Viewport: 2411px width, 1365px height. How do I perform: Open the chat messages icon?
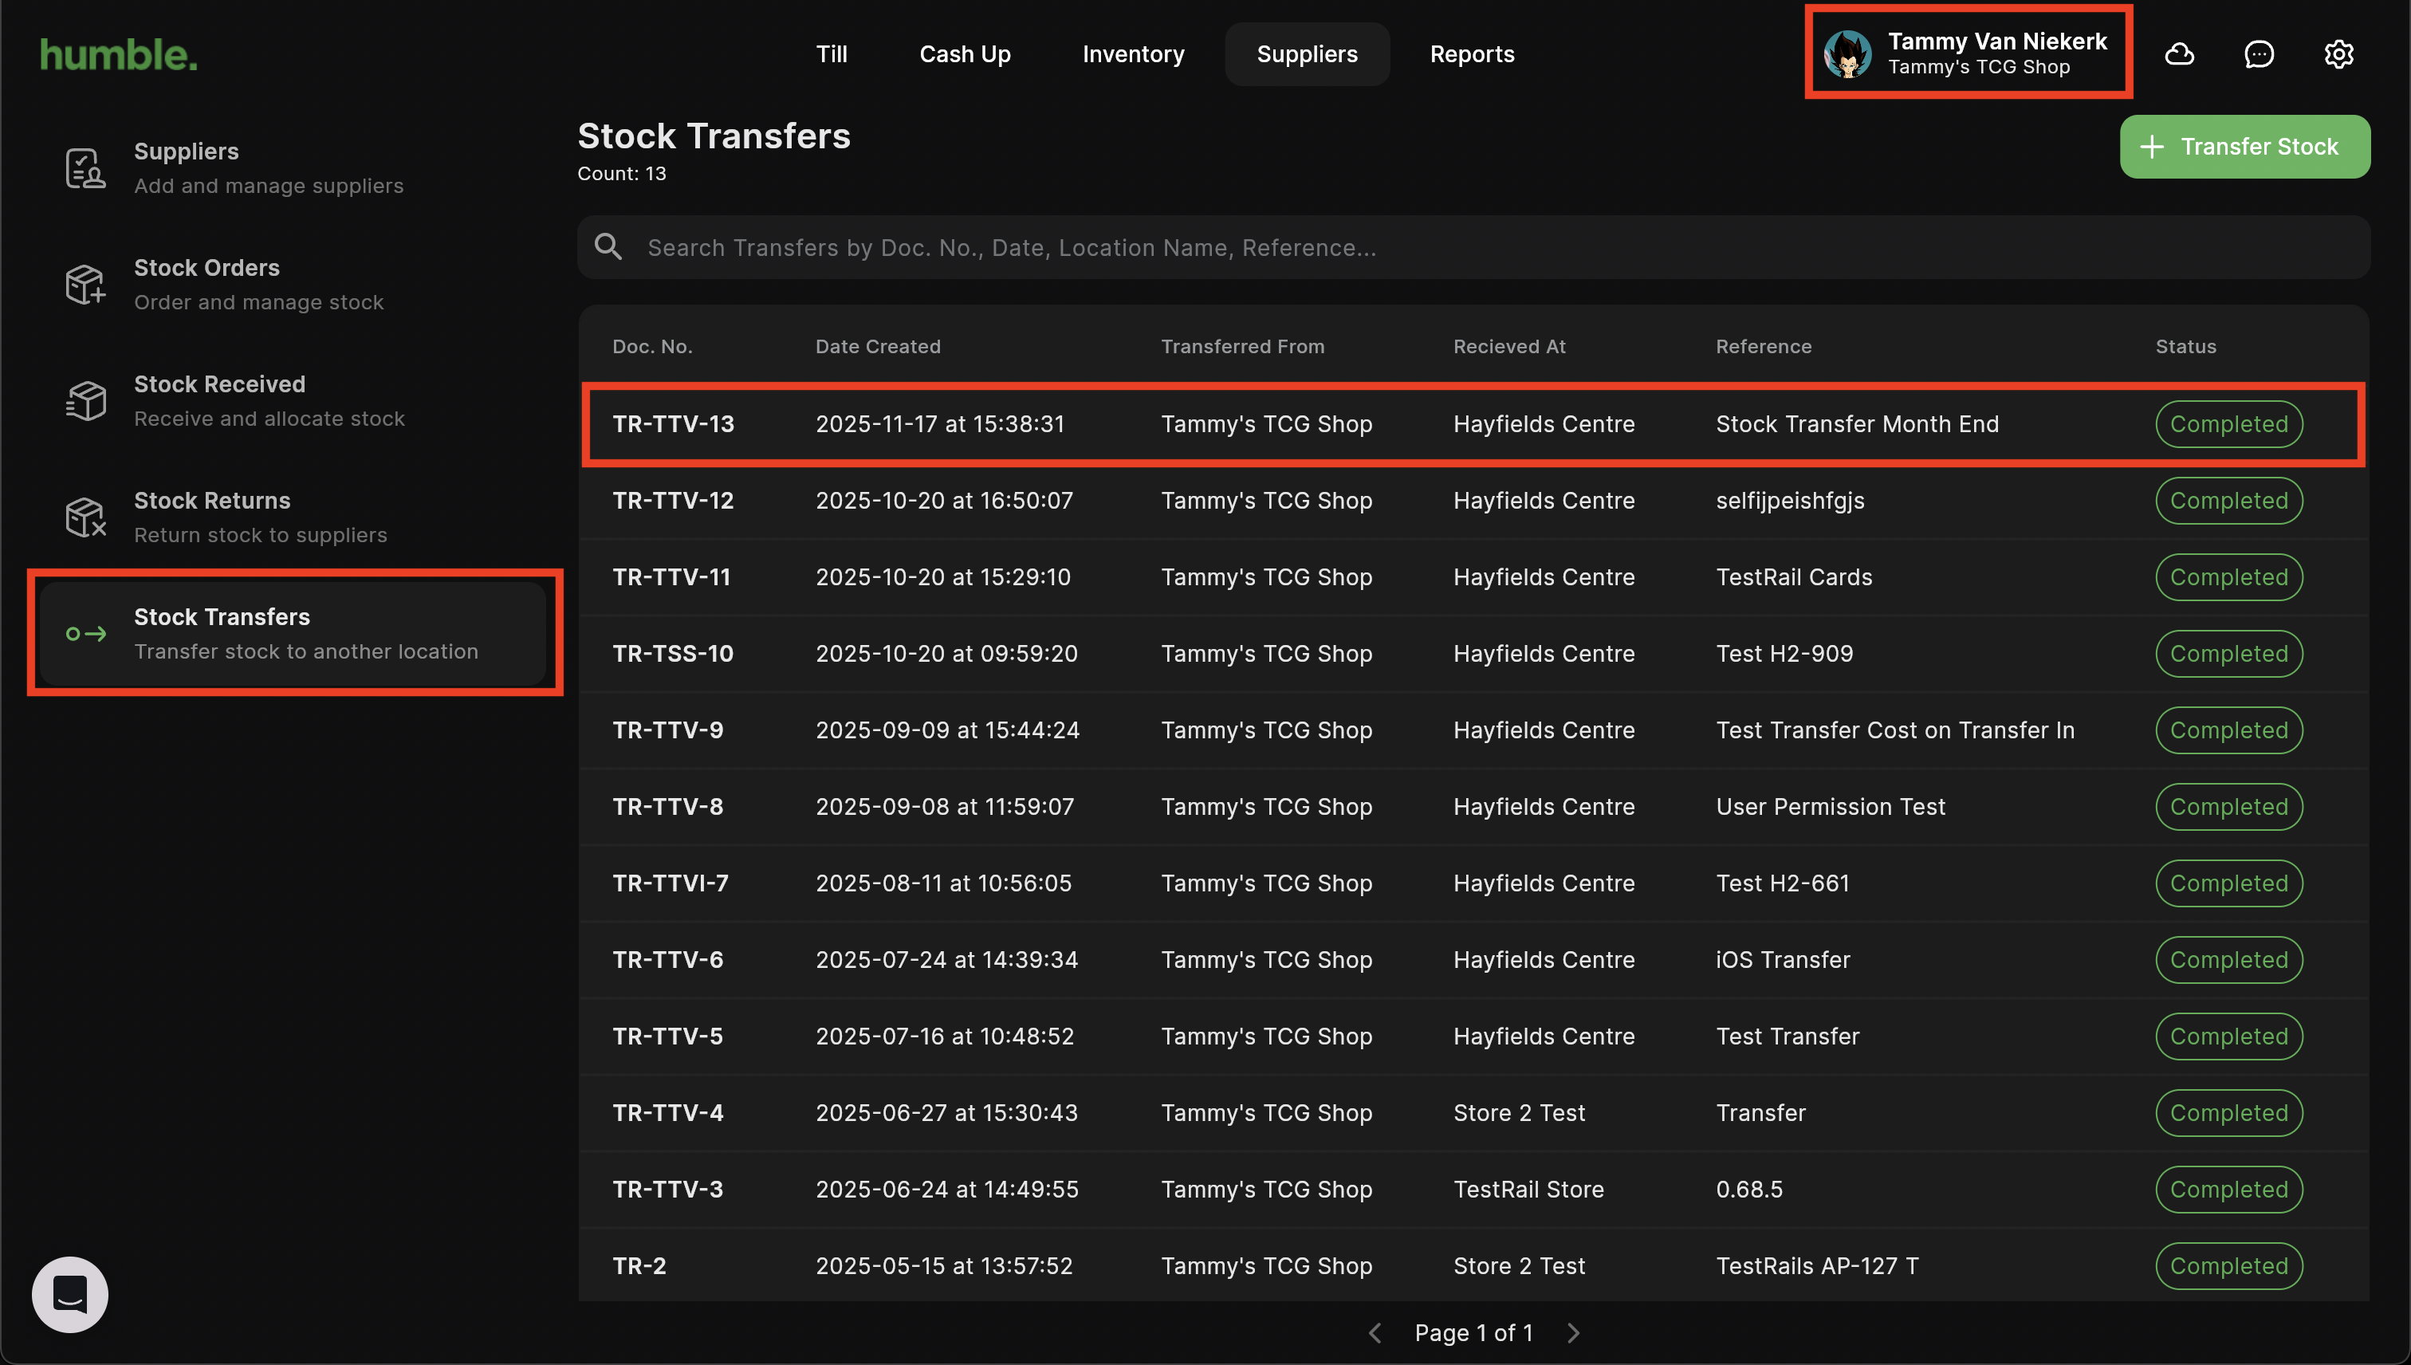[2258, 54]
